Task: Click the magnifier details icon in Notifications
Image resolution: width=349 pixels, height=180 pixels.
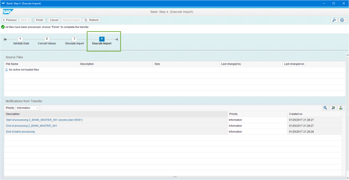Action: click(x=325, y=108)
